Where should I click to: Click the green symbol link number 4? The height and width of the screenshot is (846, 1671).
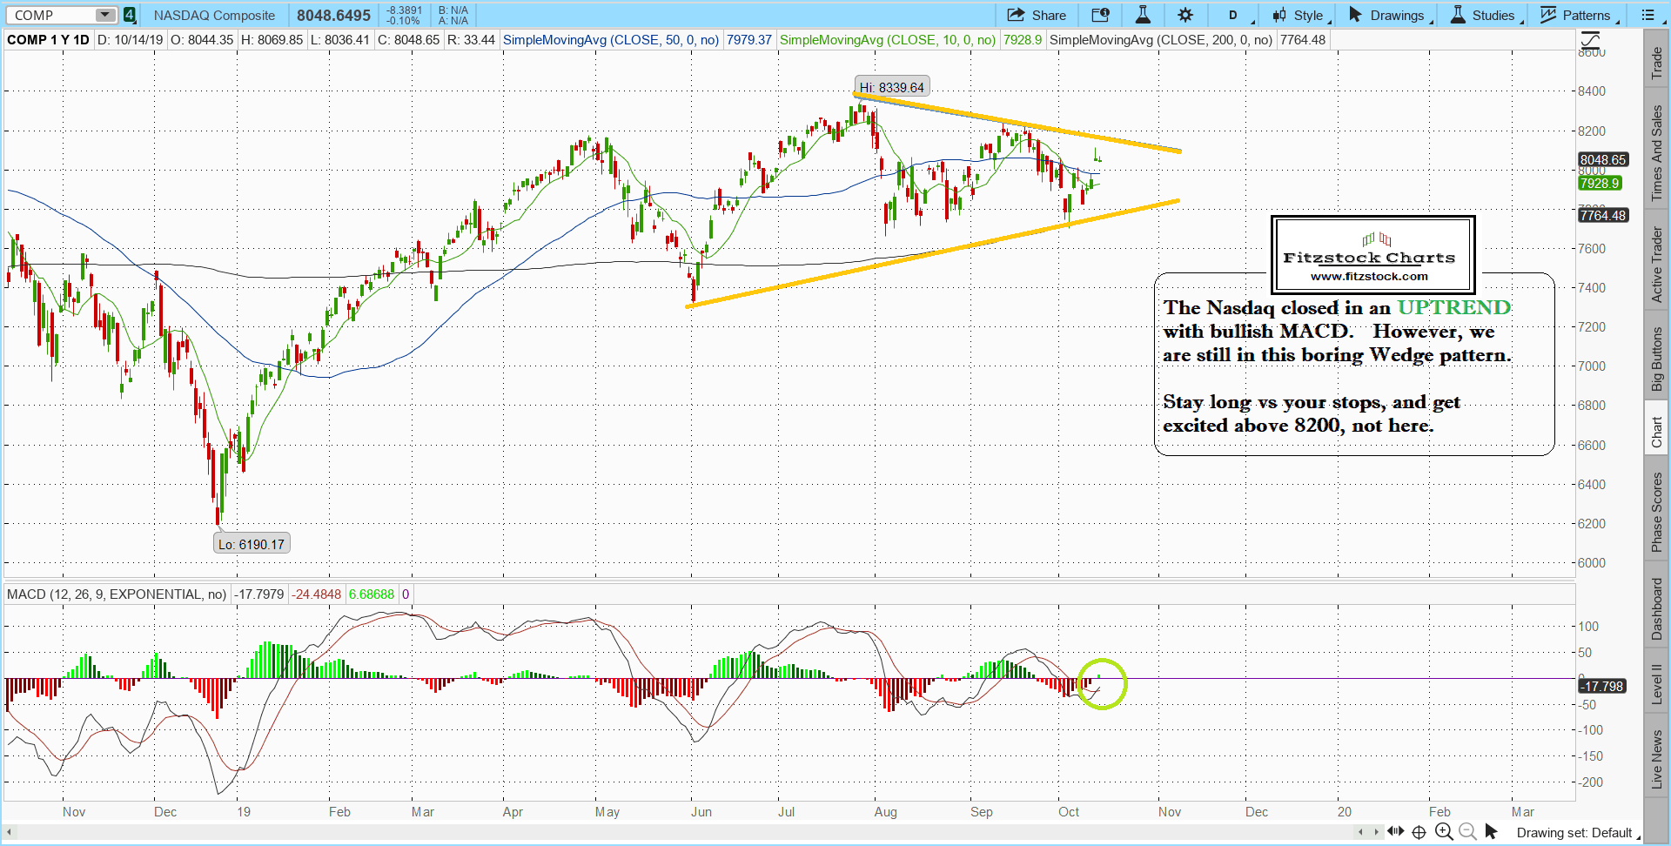(129, 15)
